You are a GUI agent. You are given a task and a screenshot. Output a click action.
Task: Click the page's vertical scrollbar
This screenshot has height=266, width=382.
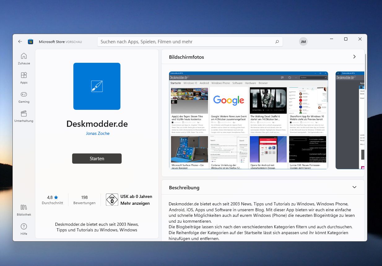366,72
